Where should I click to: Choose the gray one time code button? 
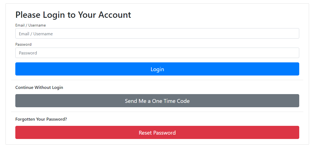(x=157, y=101)
